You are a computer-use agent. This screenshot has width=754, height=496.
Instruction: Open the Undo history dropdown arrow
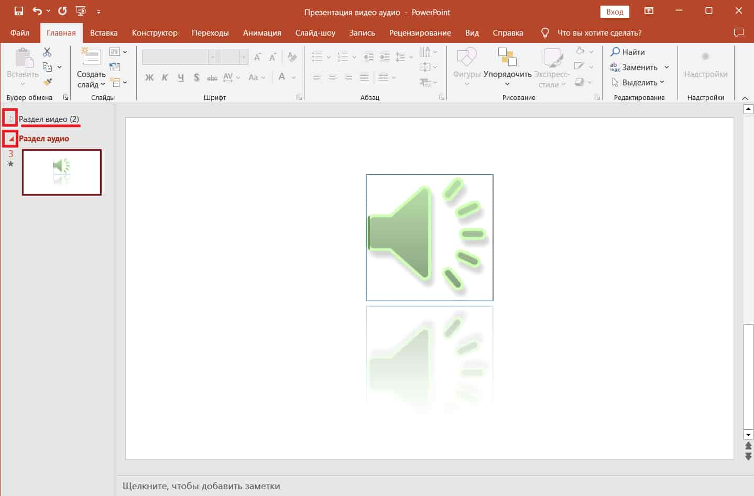pos(48,12)
